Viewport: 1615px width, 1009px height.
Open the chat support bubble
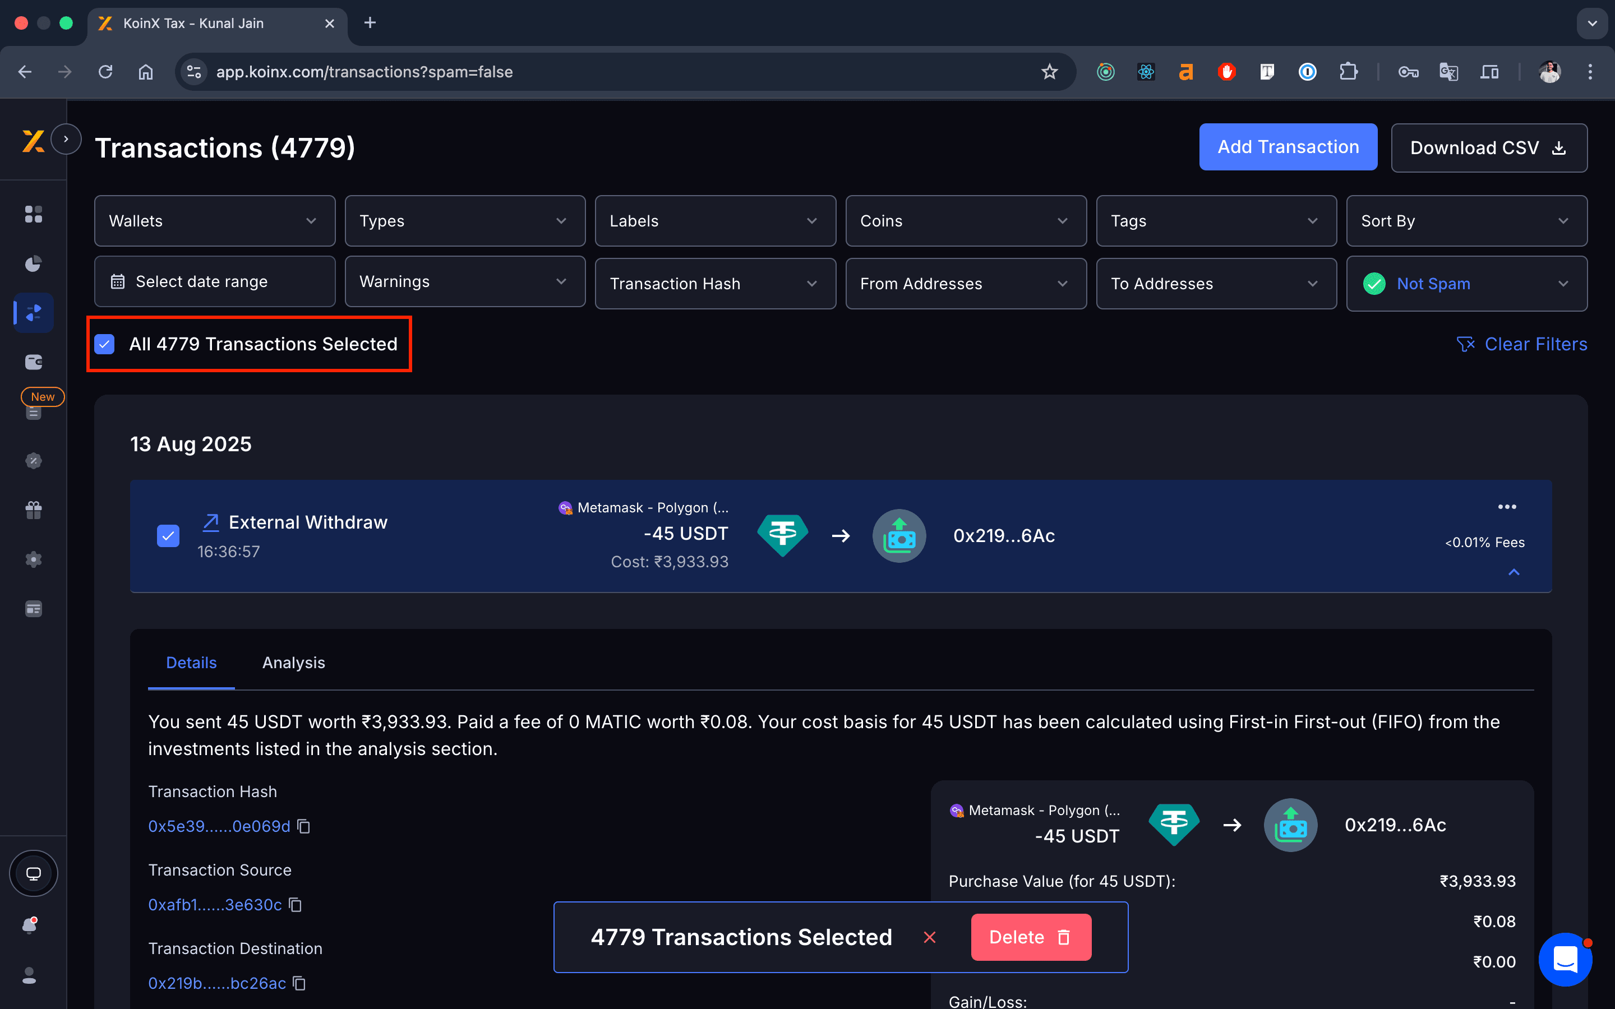(1565, 960)
